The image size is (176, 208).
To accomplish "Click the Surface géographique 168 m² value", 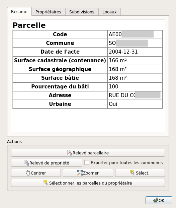I will (118, 69).
